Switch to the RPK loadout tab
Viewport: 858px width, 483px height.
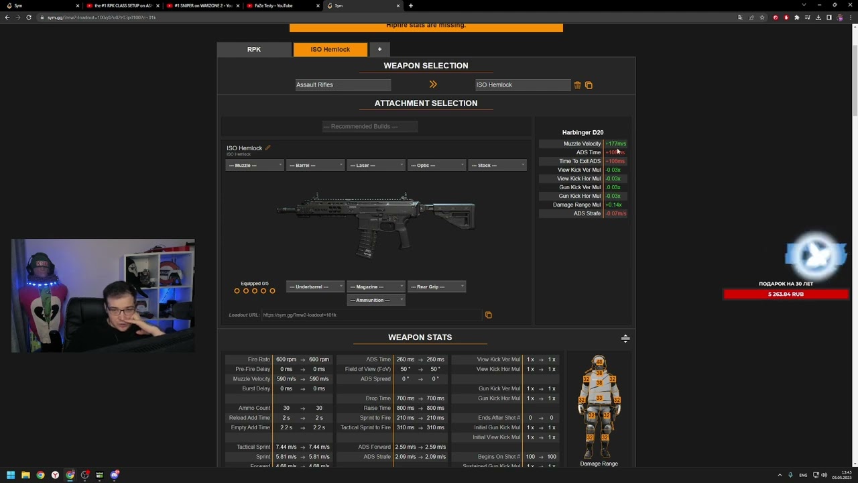click(x=254, y=50)
